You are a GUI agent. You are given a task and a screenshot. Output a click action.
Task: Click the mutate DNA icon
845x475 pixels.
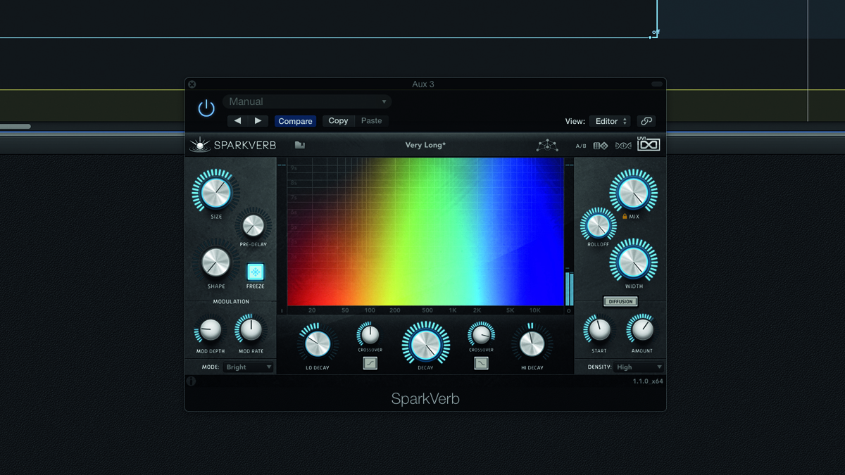point(623,146)
